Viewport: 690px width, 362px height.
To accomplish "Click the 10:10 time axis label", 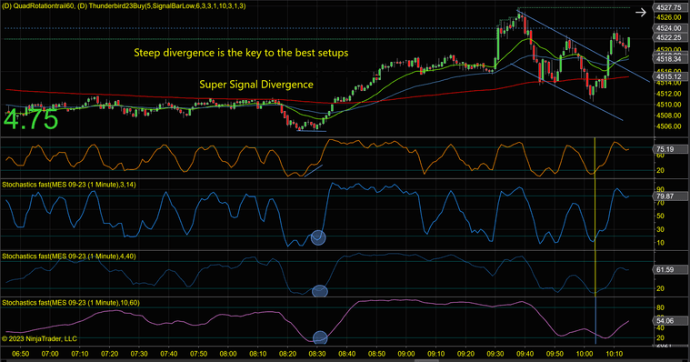I will pos(615,354).
